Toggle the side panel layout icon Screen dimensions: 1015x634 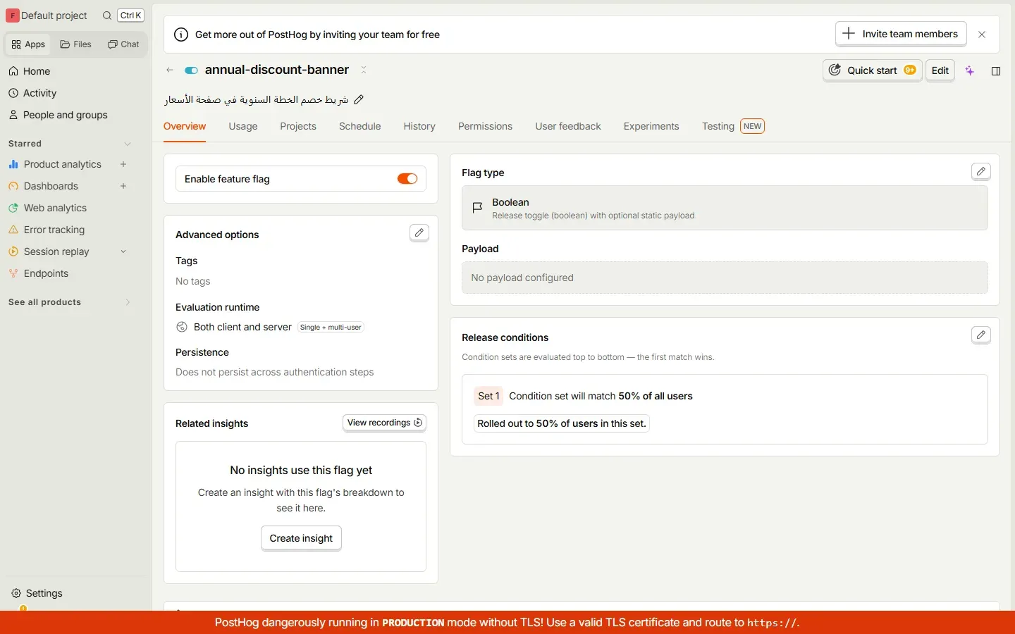996,70
